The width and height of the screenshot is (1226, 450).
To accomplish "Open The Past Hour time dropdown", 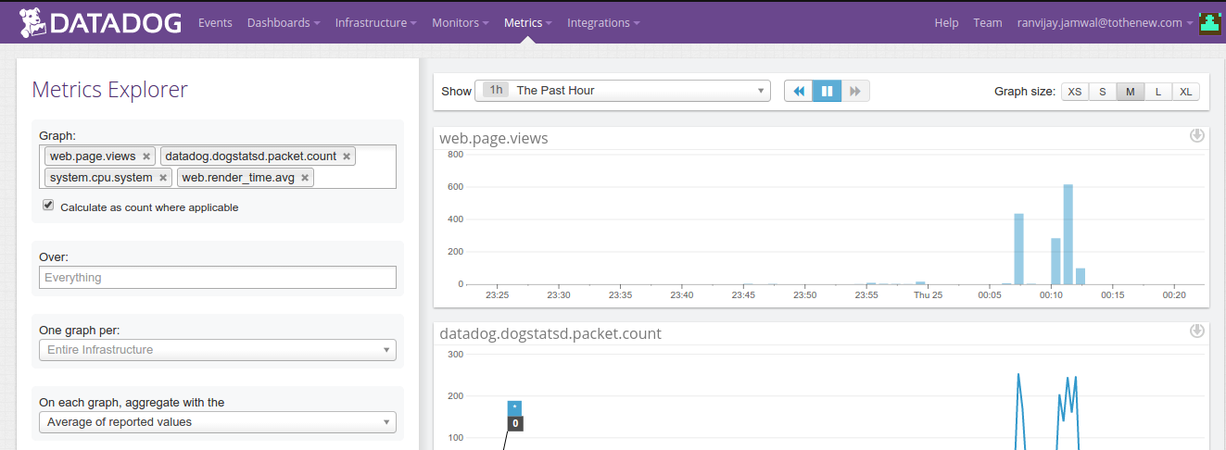I will coord(623,91).
